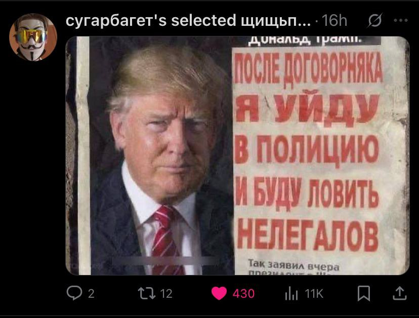The width and height of the screenshot is (419, 318).
Task: Click the Так заявил вчера caption text
Action: click(x=294, y=265)
